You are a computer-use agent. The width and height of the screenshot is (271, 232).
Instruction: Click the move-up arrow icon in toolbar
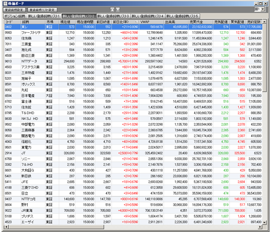(x=112, y=10)
